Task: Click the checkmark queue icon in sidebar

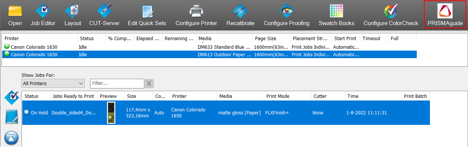Action: tap(12, 97)
